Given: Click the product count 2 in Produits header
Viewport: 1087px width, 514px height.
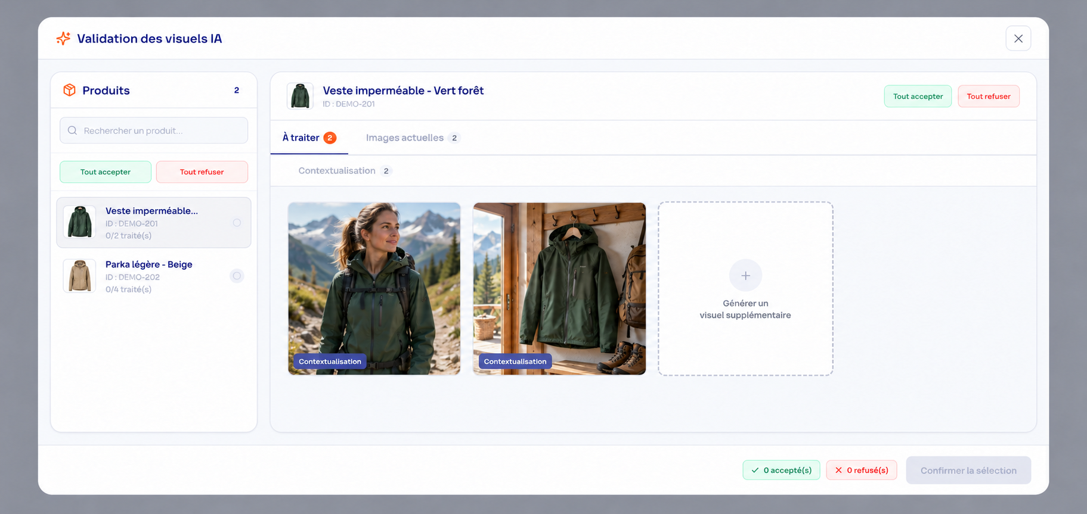Looking at the screenshot, I should (237, 91).
